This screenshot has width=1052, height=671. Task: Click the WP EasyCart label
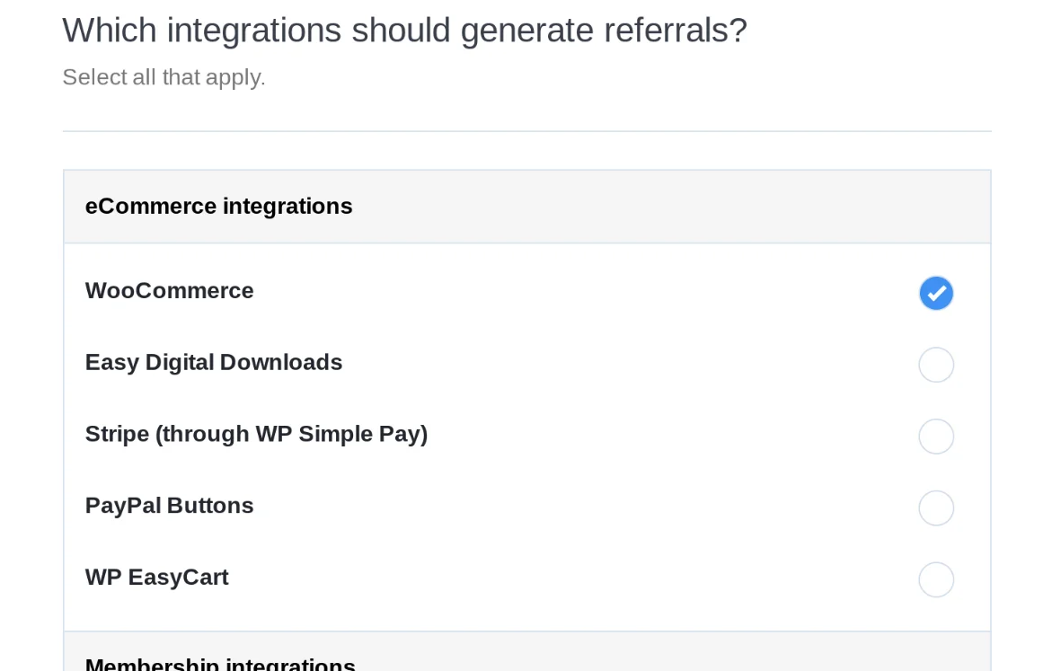pos(157,577)
